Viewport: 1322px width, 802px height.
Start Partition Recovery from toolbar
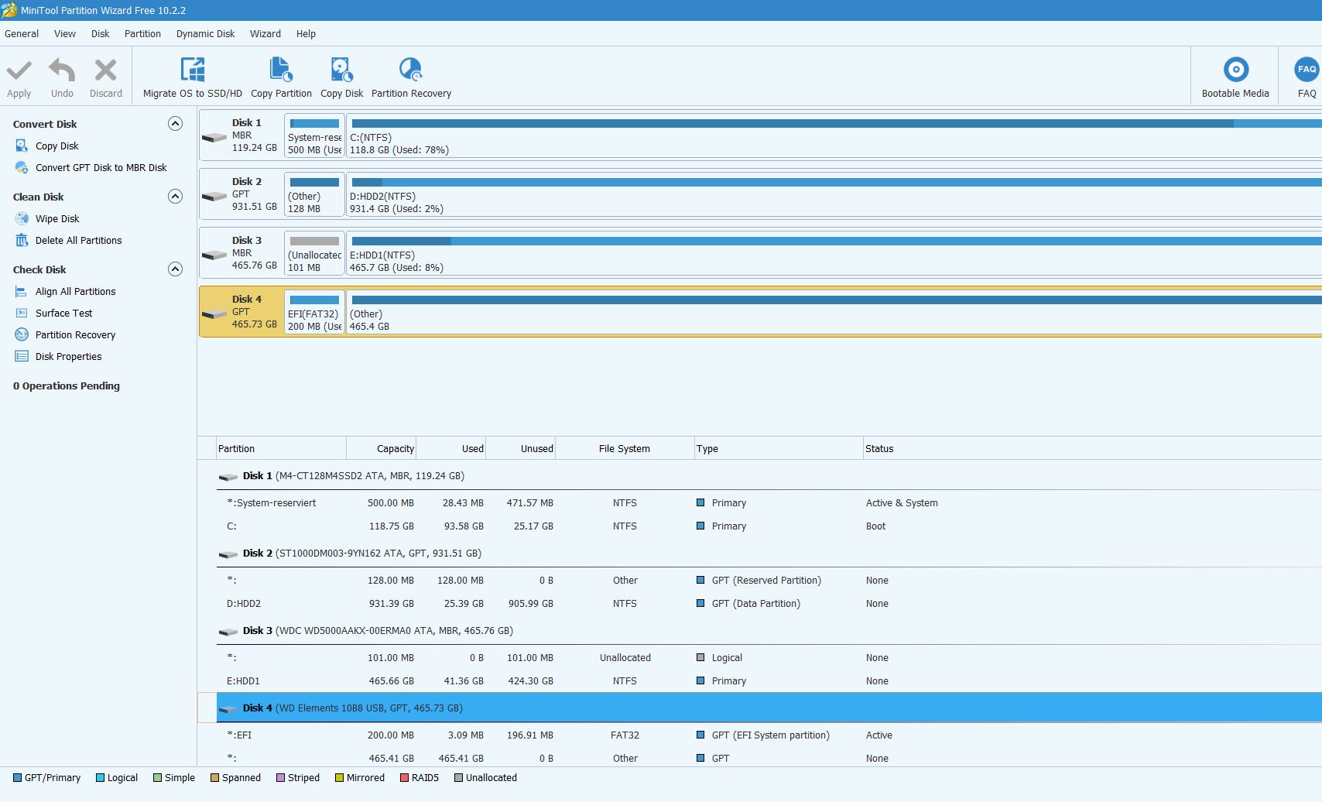click(x=411, y=77)
